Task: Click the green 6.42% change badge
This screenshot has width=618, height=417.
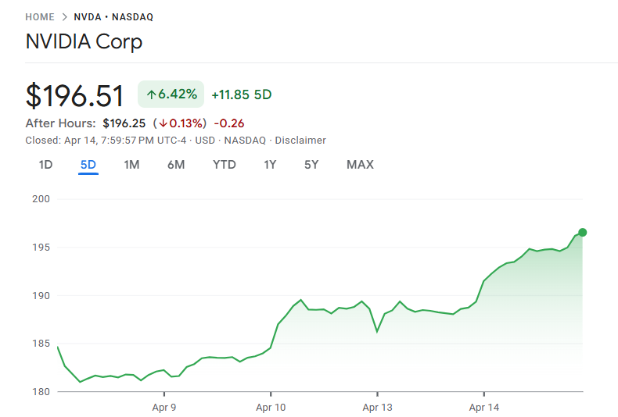Action: coord(171,94)
